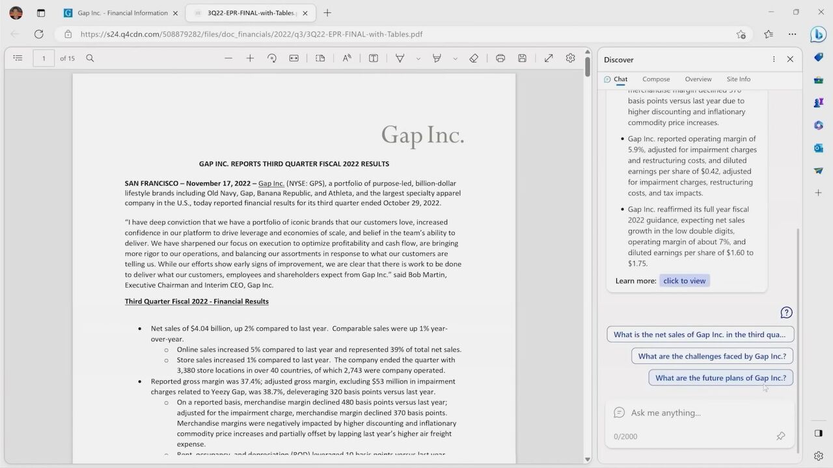Open the tab actions menu icon
833x468 pixels.
click(x=40, y=13)
